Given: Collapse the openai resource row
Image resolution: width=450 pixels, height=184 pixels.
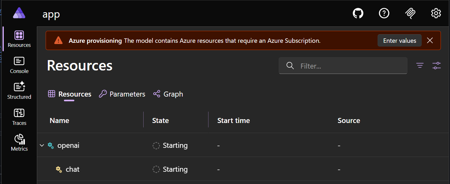Looking at the screenshot, I should click(x=42, y=145).
